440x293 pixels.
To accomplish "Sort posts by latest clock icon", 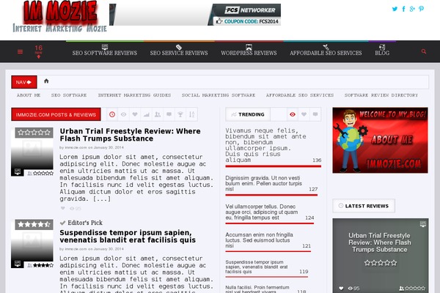I will click(112, 114).
